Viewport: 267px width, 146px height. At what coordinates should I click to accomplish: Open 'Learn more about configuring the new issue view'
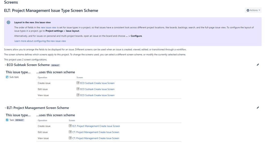point(40,41)
